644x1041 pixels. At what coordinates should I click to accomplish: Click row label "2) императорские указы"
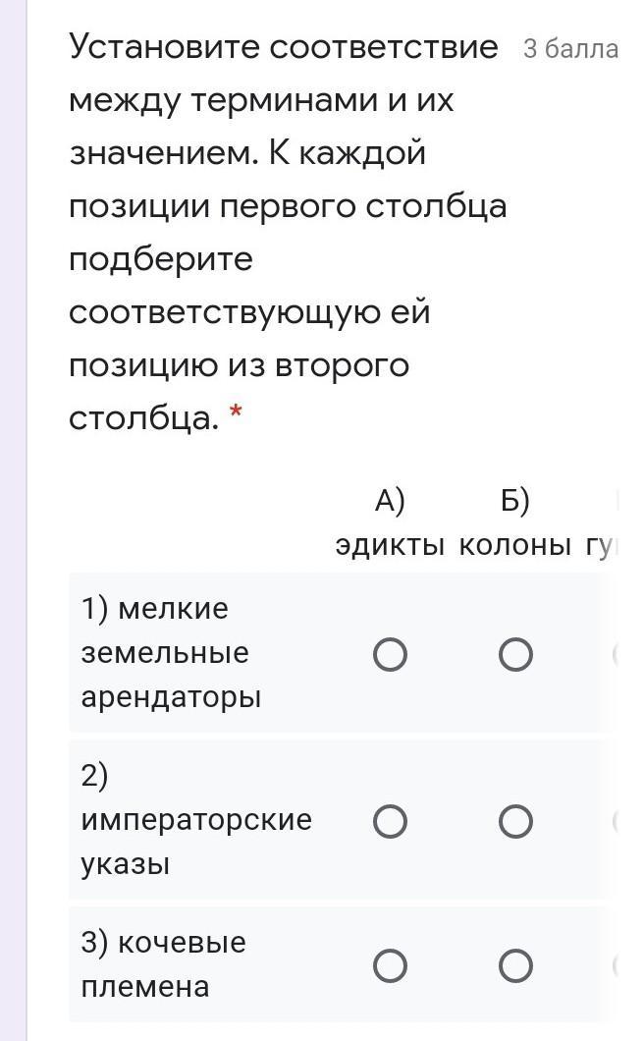click(x=196, y=820)
